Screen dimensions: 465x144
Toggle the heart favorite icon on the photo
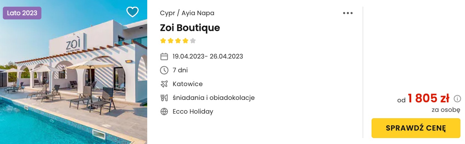[x=132, y=12]
